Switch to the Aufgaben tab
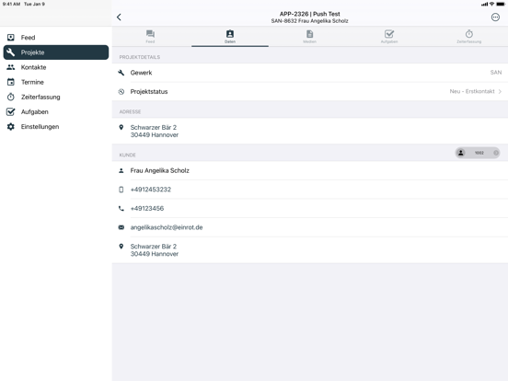Screen dimensions: 508x381 coord(389,37)
